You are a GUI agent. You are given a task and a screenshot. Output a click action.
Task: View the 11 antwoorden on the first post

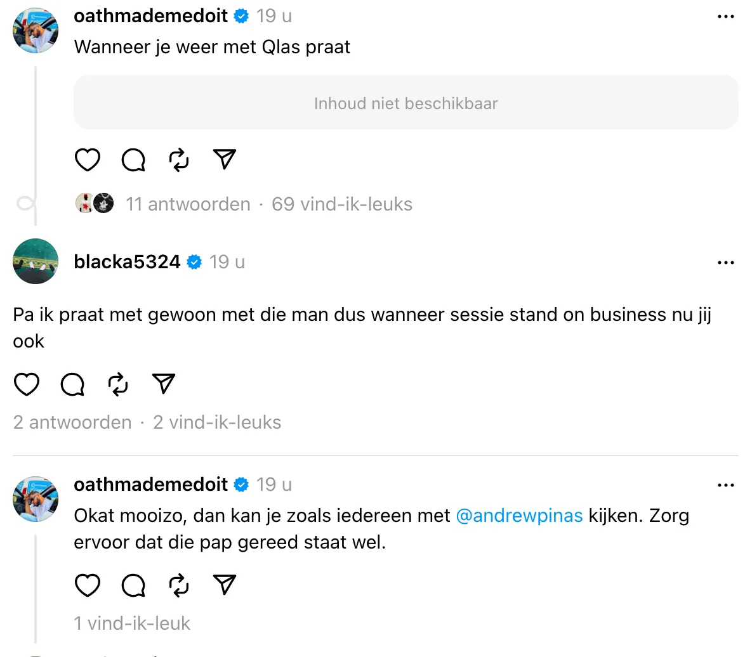tap(188, 204)
